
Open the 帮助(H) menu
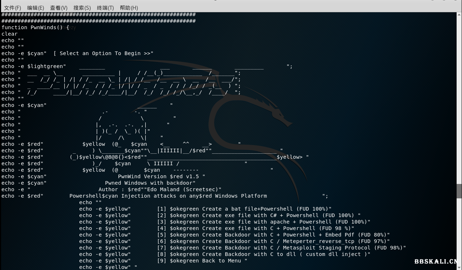click(129, 8)
